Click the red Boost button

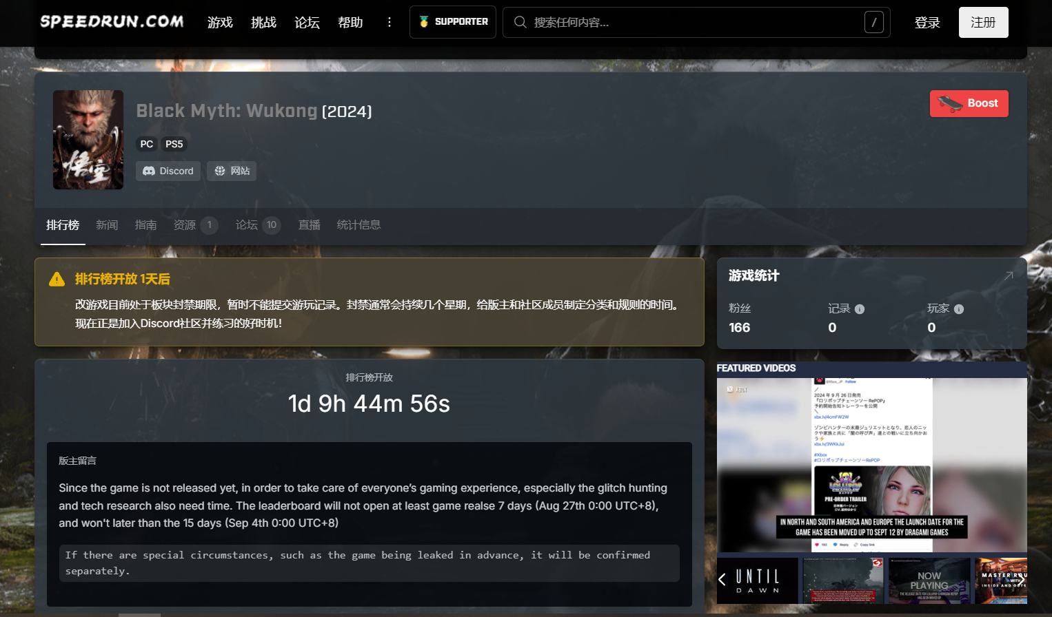[969, 103]
